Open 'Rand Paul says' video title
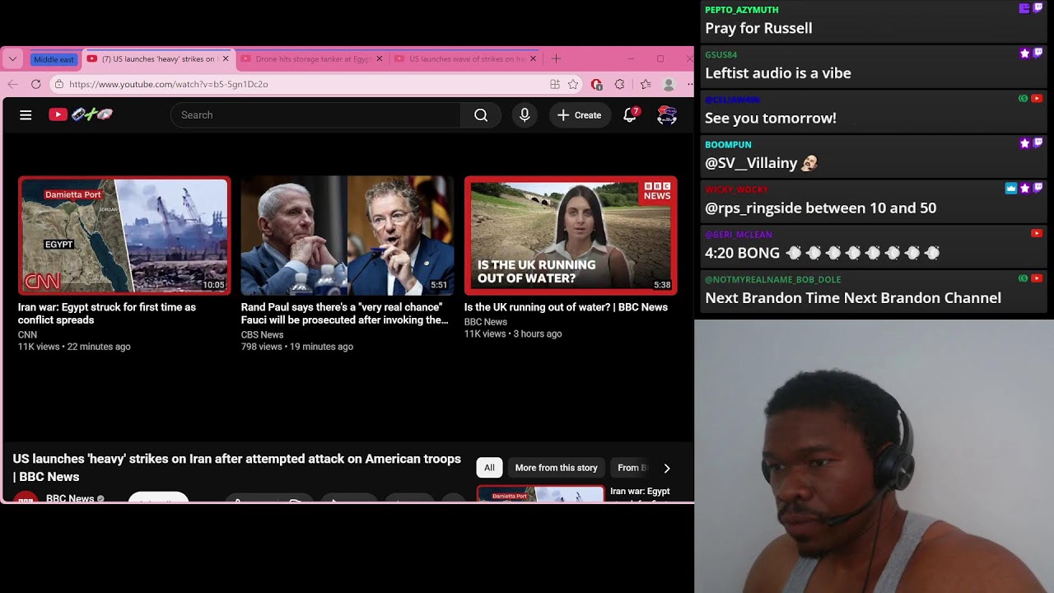The height and width of the screenshot is (593, 1054). pyautogui.click(x=345, y=314)
